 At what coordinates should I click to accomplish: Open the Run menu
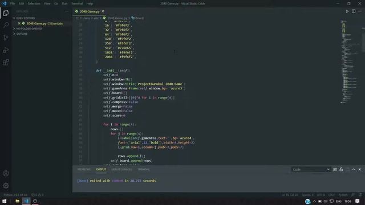[x=64, y=3]
